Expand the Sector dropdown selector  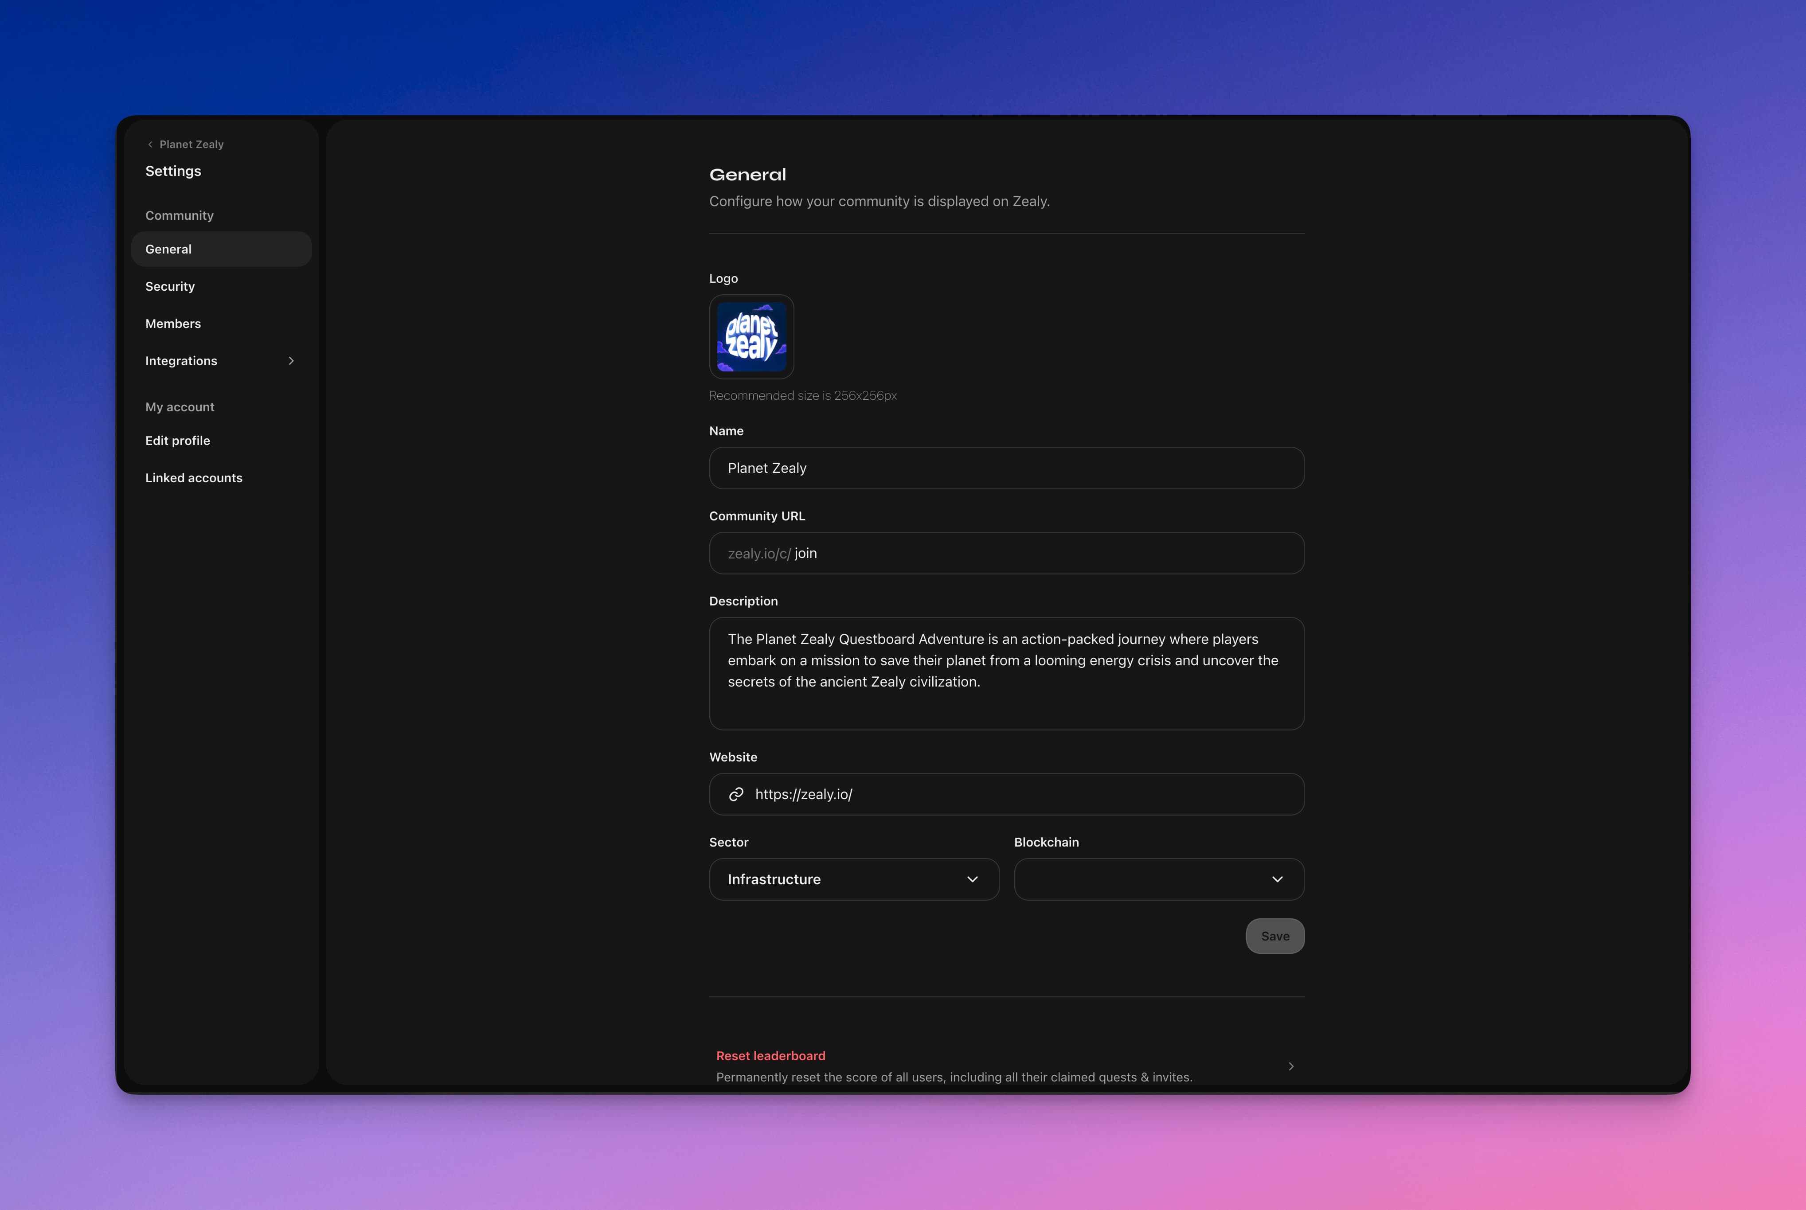coord(854,879)
